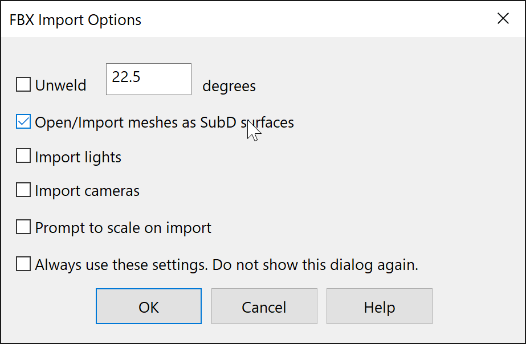
Task: Open Help for FBX import options
Action: coord(379,306)
